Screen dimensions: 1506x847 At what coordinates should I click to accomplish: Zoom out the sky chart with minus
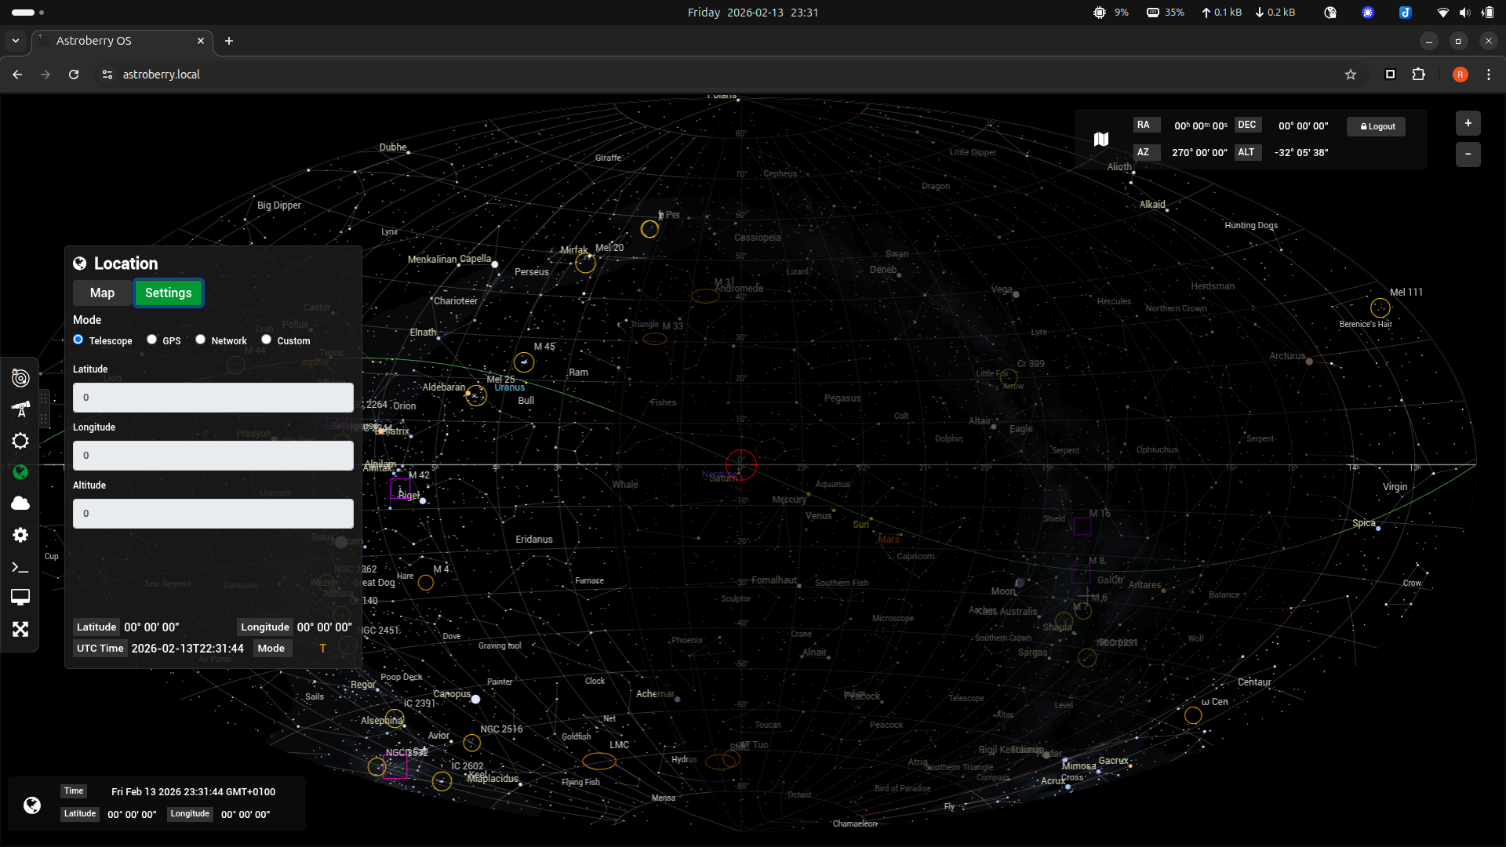click(1468, 154)
